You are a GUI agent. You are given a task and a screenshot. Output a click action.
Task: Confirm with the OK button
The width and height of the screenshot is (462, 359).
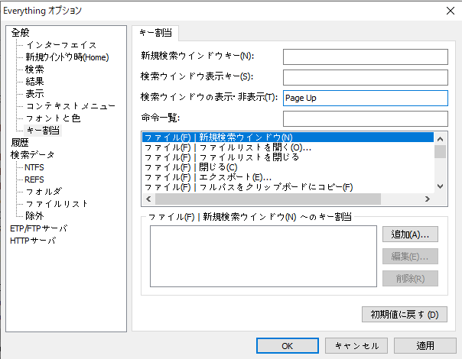(288, 346)
